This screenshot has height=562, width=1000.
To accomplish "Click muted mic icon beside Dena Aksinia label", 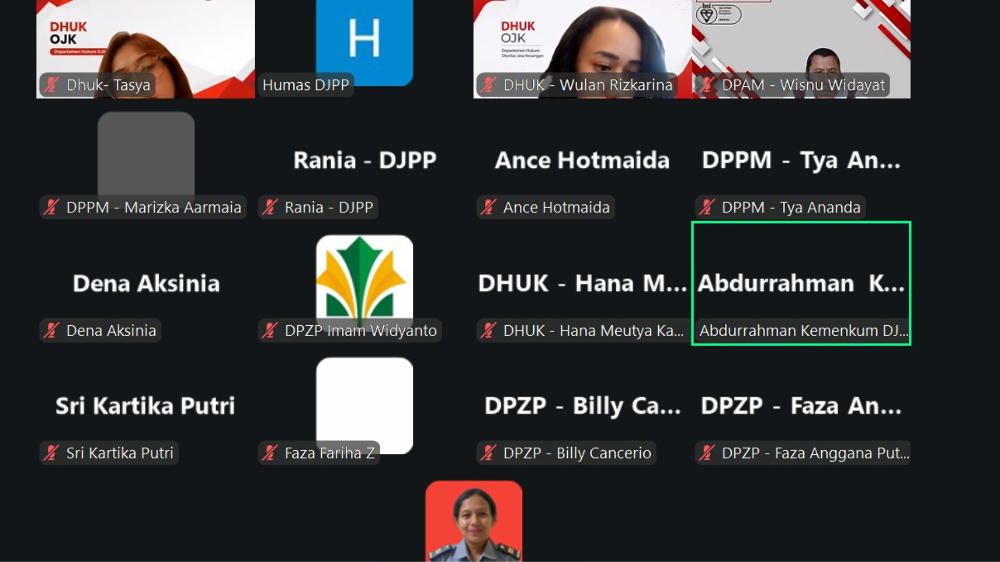I will (x=51, y=330).
